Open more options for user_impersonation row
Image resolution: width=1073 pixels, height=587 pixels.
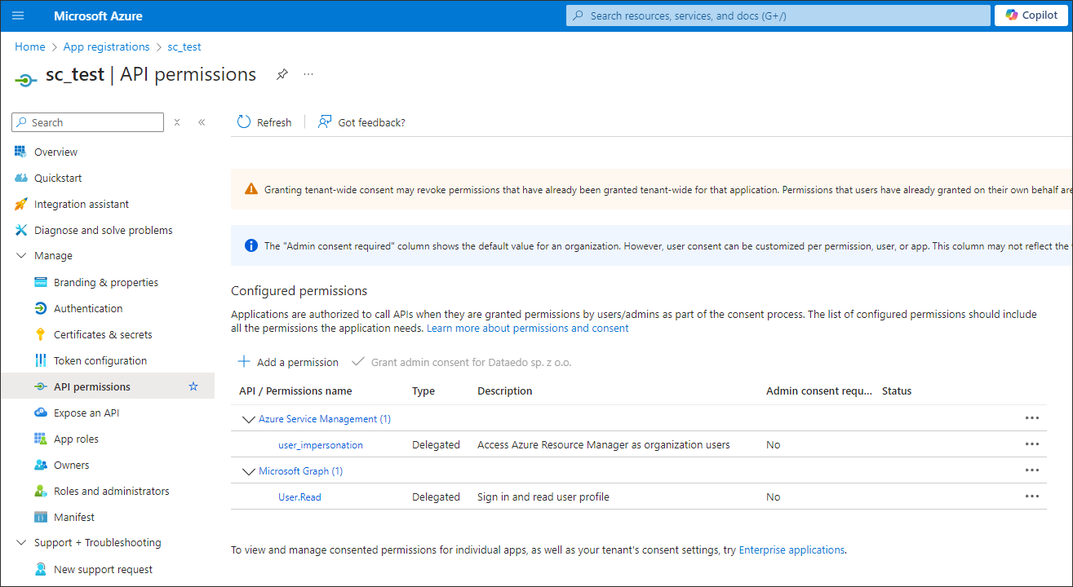(x=1031, y=444)
